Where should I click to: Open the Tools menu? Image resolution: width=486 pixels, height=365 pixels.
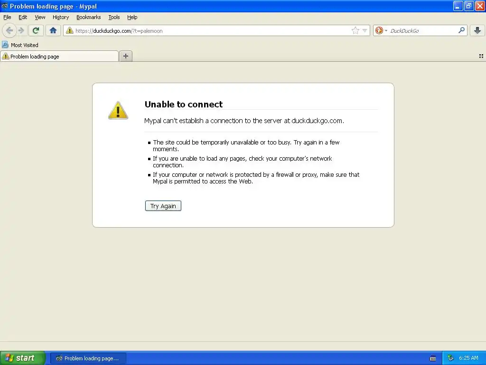tap(114, 17)
